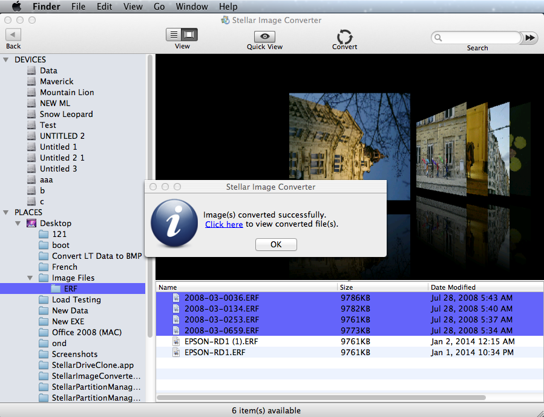Open Quick View eye icon
Image resolution: width=544 pixels, height=417 pixels.
click(x=264, y=36)
